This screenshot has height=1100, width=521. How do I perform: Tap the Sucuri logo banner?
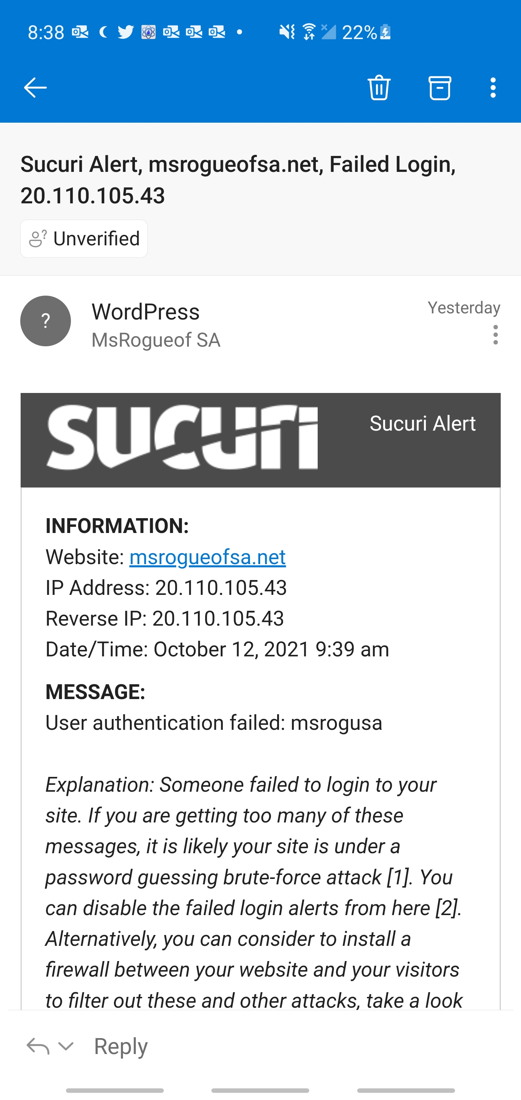[x=182, y=438]
